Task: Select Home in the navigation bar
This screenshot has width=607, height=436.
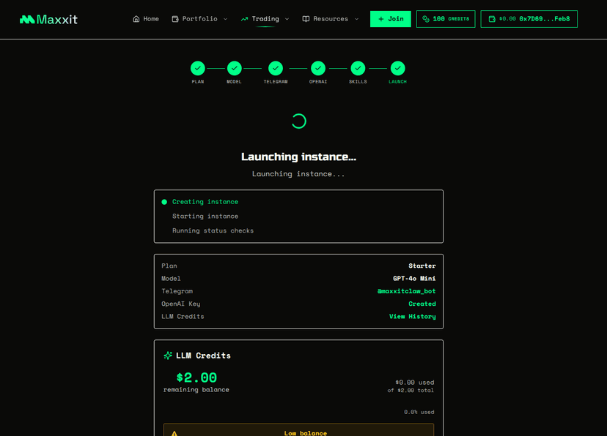Action: pos(146,18)
